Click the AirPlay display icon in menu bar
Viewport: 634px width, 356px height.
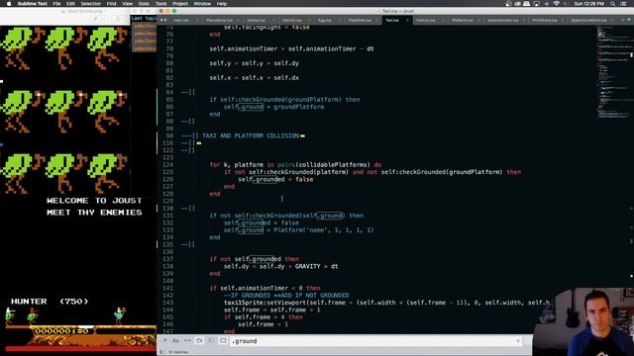pyautogui.click(x=537, y=4)
